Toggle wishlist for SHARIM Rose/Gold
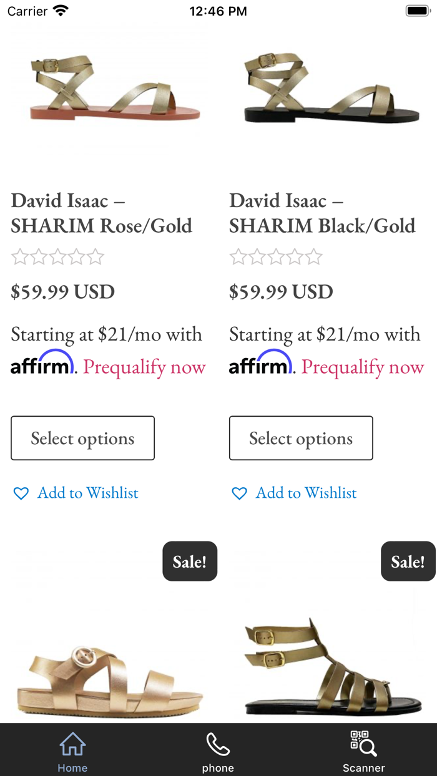 point(75,493)
